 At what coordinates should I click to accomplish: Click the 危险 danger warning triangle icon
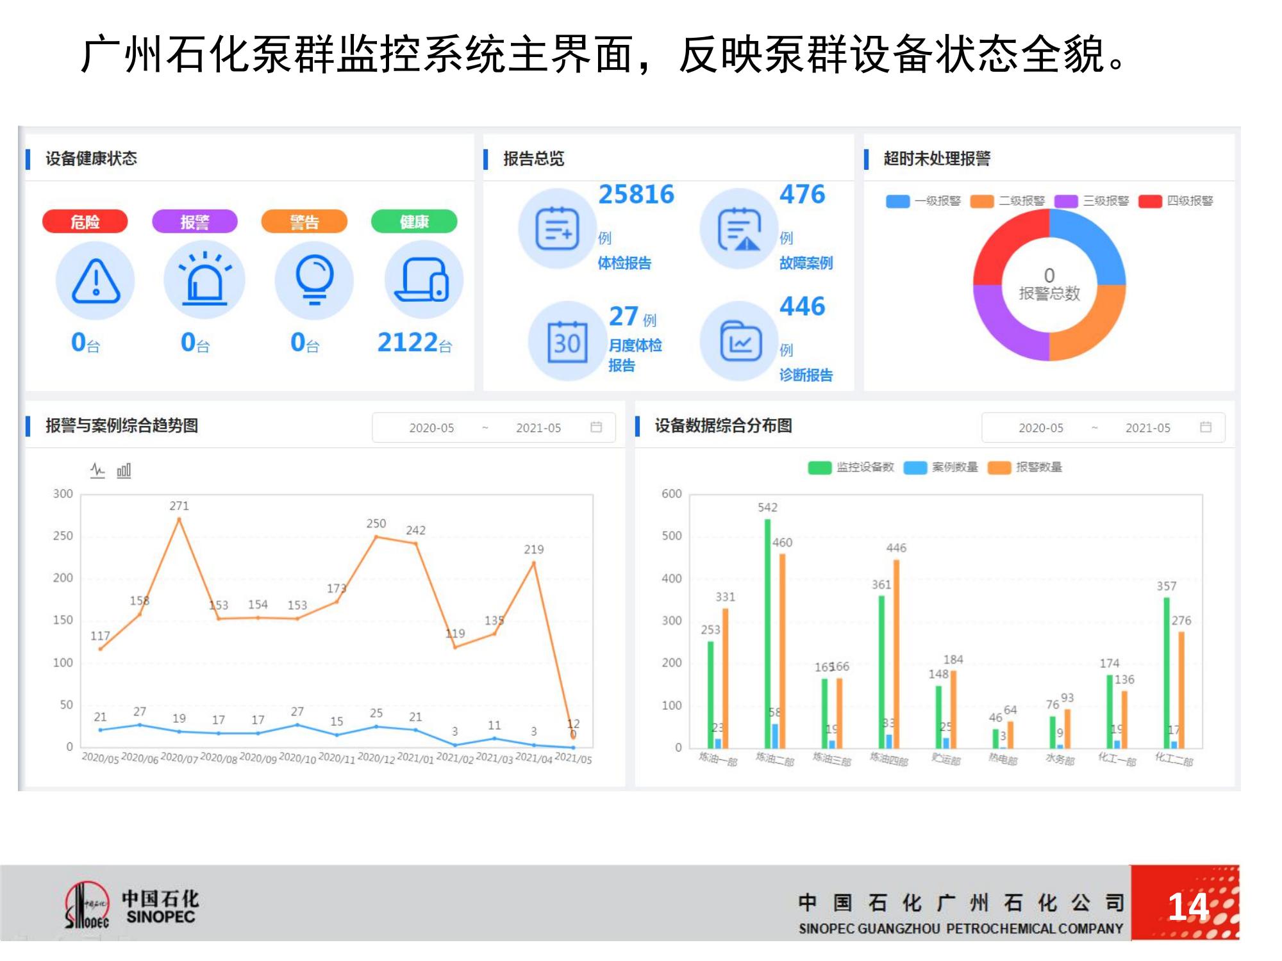[96, 281]
